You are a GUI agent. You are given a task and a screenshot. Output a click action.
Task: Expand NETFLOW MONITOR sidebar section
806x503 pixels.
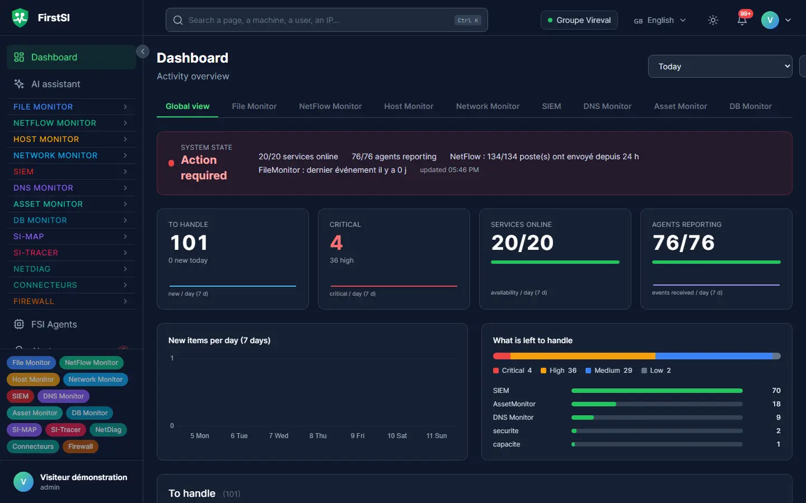point(71,123)
